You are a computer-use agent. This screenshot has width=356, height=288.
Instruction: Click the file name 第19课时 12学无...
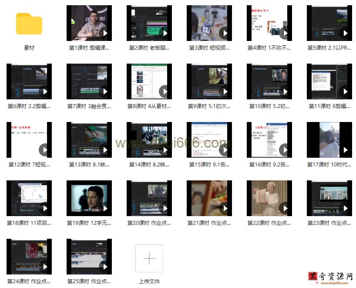(x=89, y=223)
